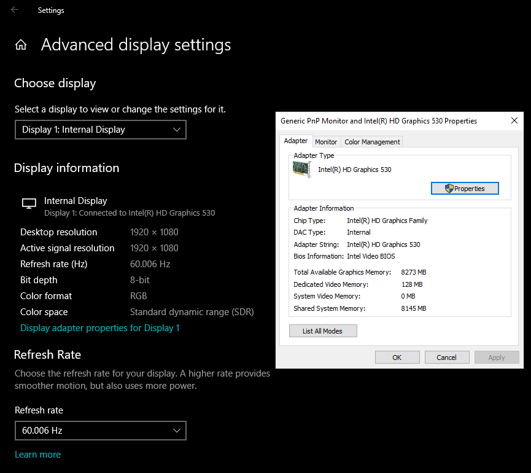Open the Choose display dropdown

[x=101, y=130]
